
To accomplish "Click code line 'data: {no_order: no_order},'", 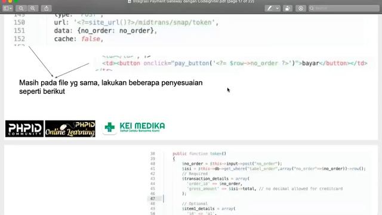I will tap(106, 30).
